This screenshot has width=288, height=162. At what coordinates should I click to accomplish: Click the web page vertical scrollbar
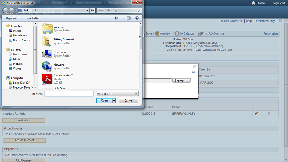pyautogui.click(x=286, y=85)
